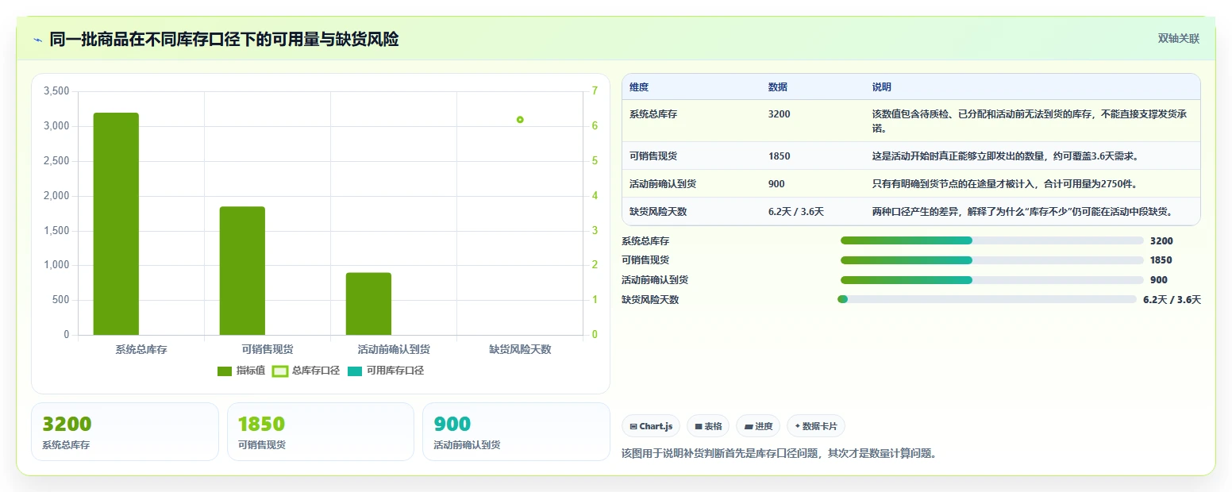Click the lightning icon beside the title

click(x=38, y=39)
